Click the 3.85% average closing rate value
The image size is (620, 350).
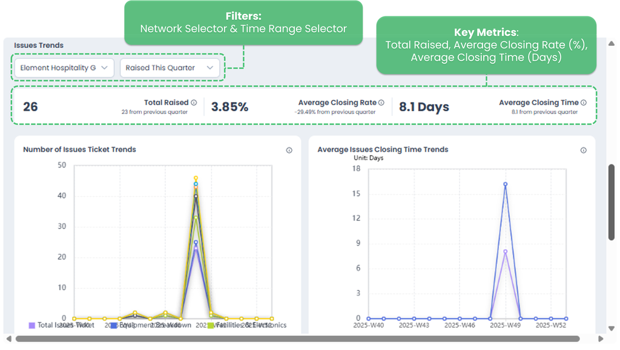229,107
